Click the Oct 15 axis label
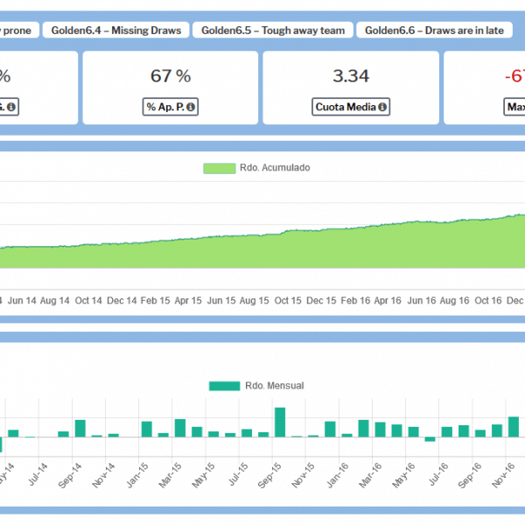The height and width of the screenshot is (525, 525). tap(288, 301)
